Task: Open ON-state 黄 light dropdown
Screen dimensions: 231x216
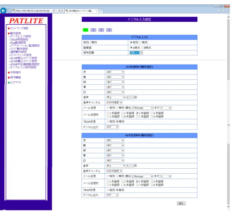Action: tap(115, 77)
